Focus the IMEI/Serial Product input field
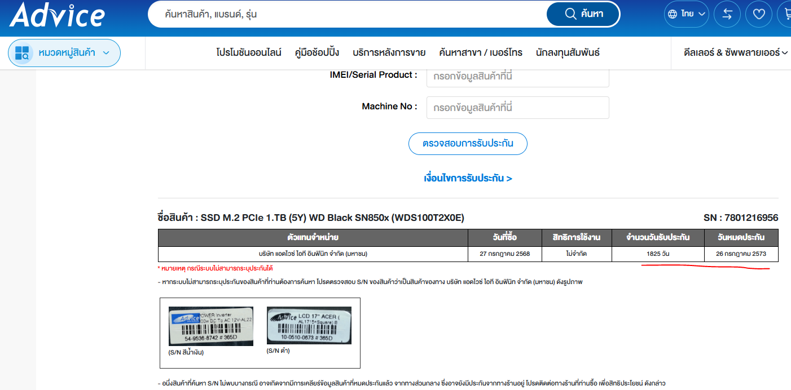 pos(517,76)
